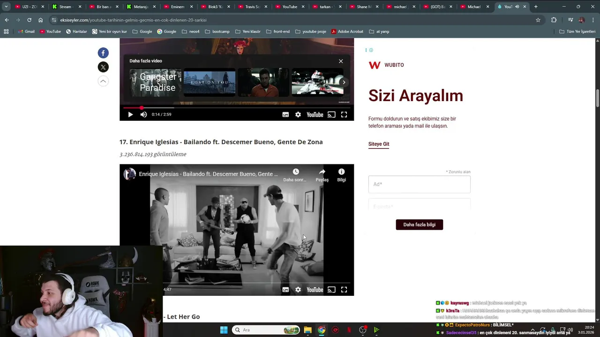Viewport: 600px width, 337px height.
Task: Switch to the 'Eminem' tab
Action: point(179,7)
